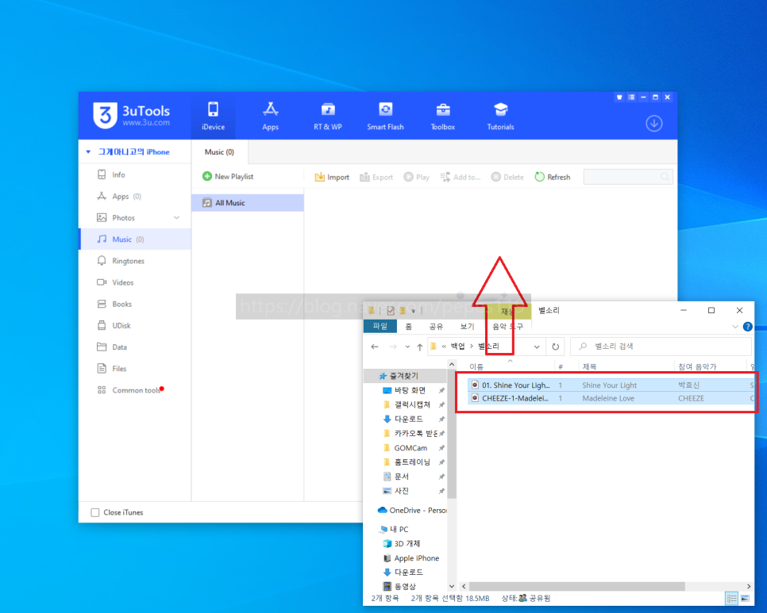This screenshot has width=767, height=613.
Task: Open the 파일 ribbon tab in Explorer
Action: click(x=380, y=326)
